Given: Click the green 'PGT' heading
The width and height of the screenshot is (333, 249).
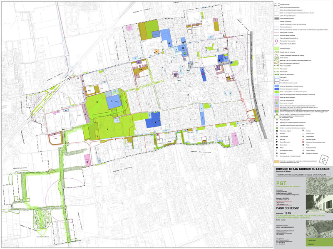Looking at the screenshot, I should 281,183.
